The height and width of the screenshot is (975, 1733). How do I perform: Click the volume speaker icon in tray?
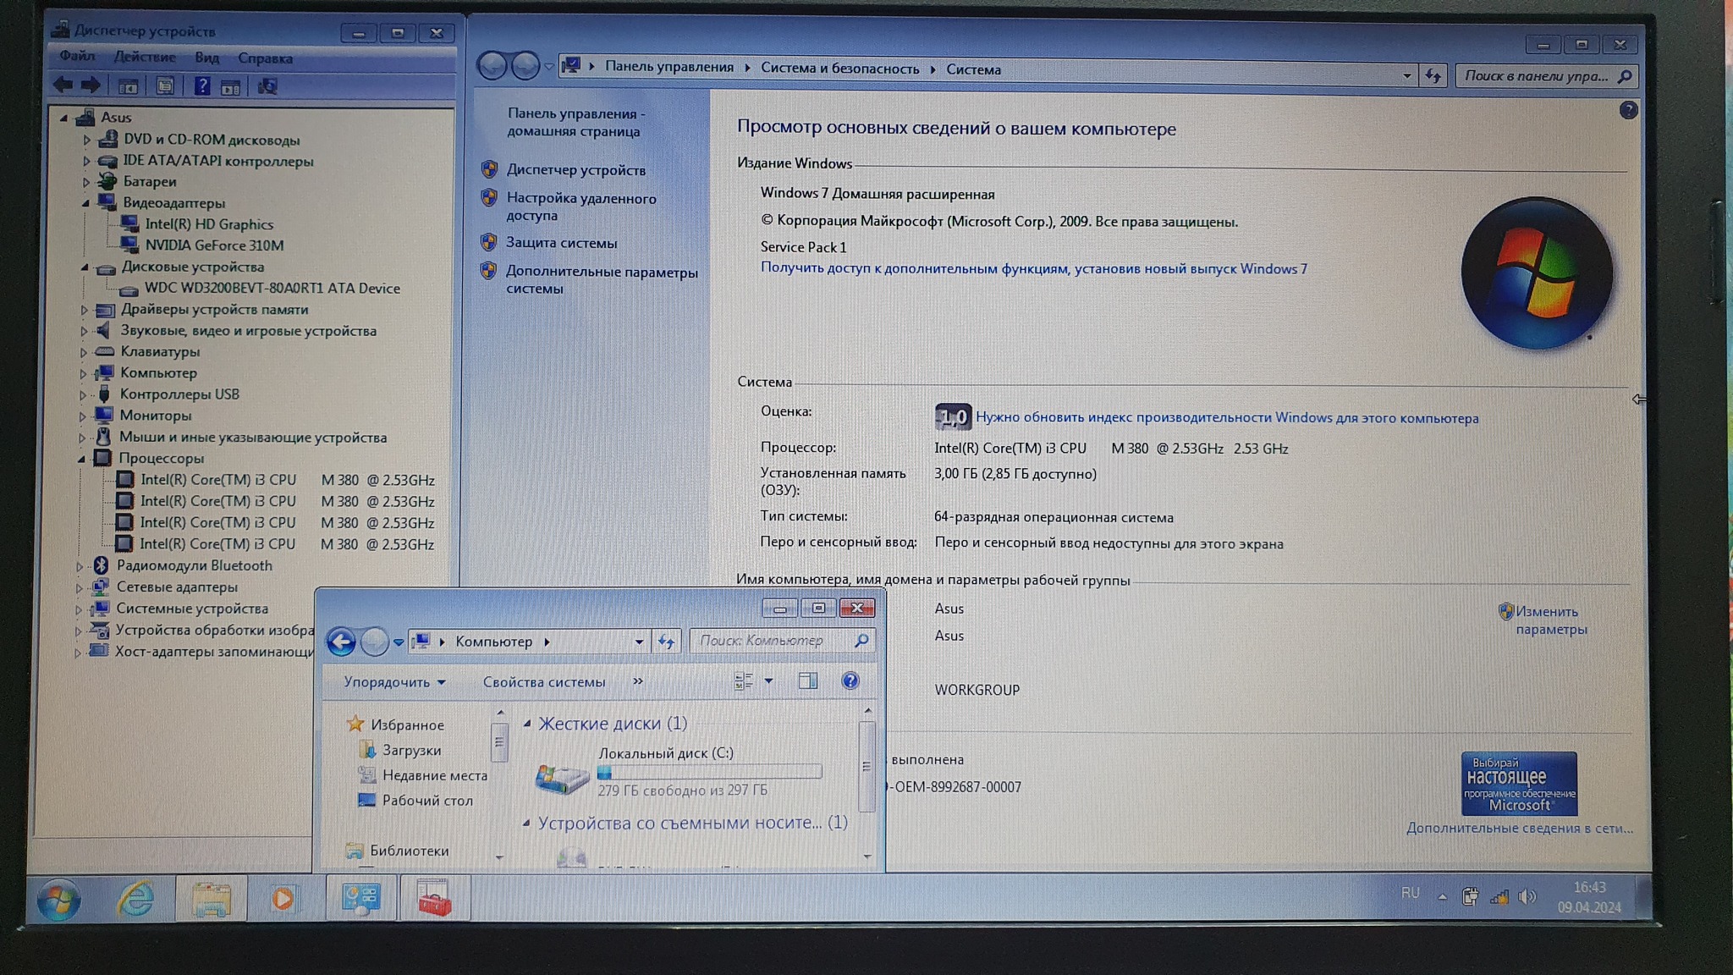point(1527,896)
